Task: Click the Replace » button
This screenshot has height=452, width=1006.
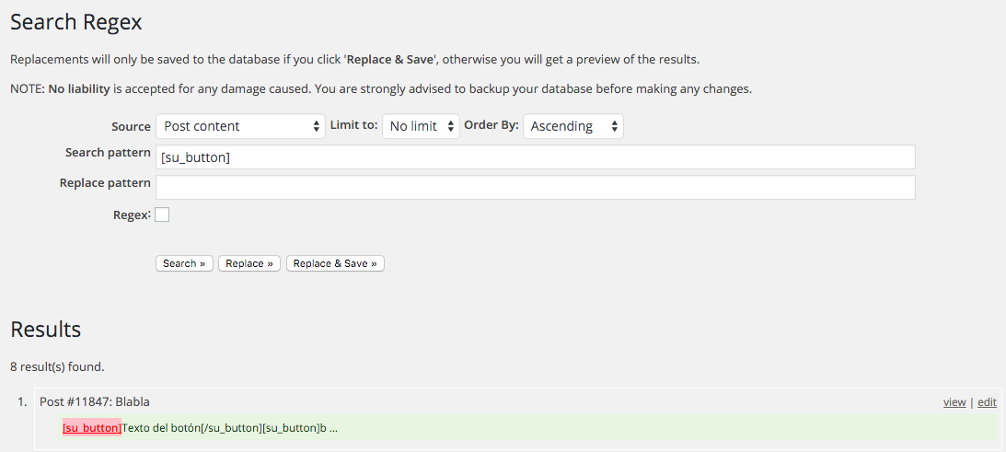Action: [249, 263]
